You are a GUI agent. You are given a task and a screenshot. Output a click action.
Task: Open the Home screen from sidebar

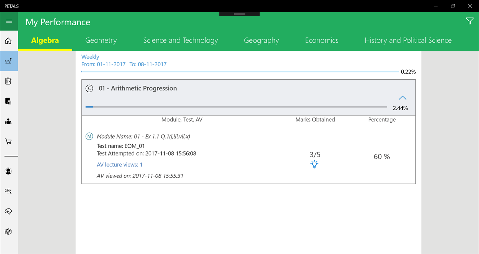click(x=9, y=40)
